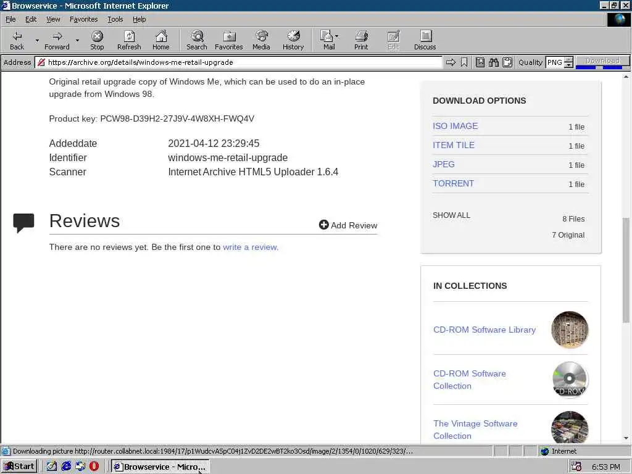Refresh the current page
Viewport: 632px width, 474px height.
[x=129, y=40]
